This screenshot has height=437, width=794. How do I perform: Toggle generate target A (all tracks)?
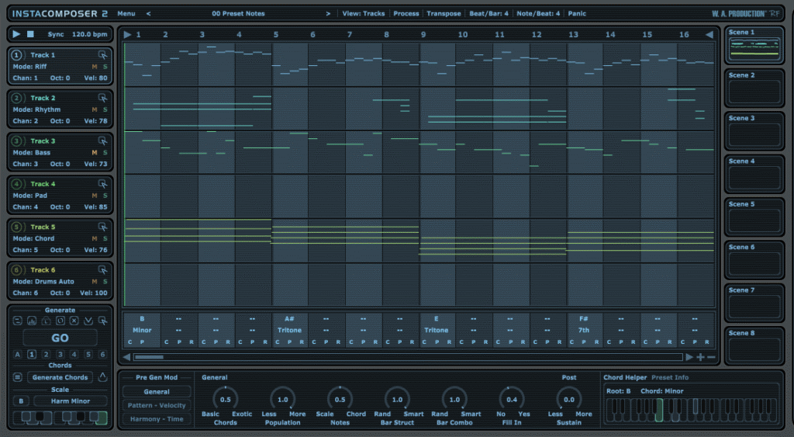click(18, 355)
